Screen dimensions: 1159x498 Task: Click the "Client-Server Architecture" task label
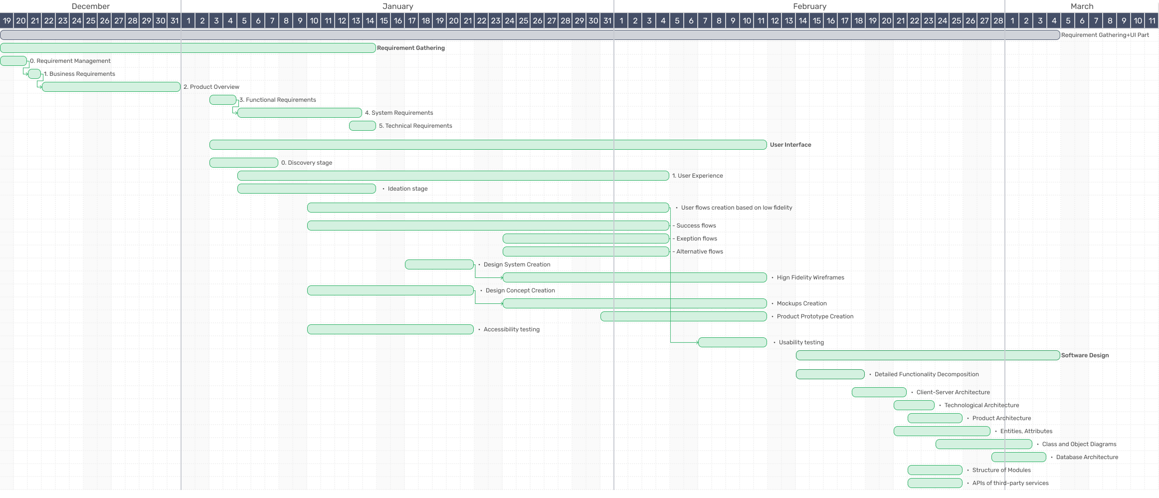[x=953, y=392]
